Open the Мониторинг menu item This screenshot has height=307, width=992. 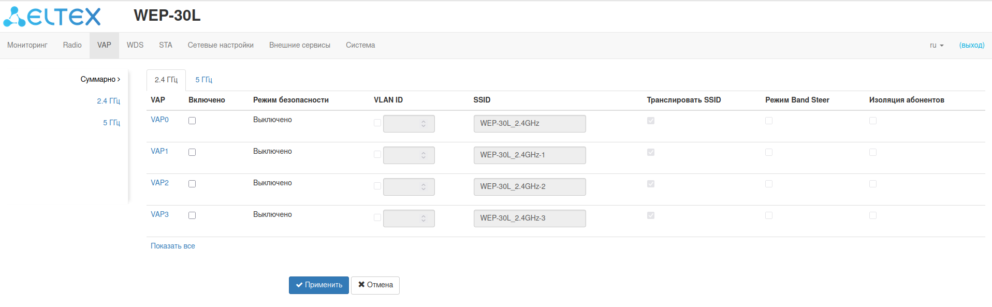tap(27, 46)
